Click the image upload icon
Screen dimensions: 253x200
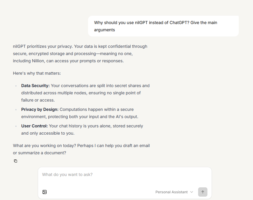(x=45, y=192)
